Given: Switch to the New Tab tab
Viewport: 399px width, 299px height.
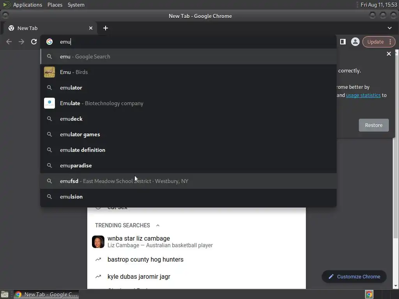Looking at the screenshot, I should click(x=50, y=28).
